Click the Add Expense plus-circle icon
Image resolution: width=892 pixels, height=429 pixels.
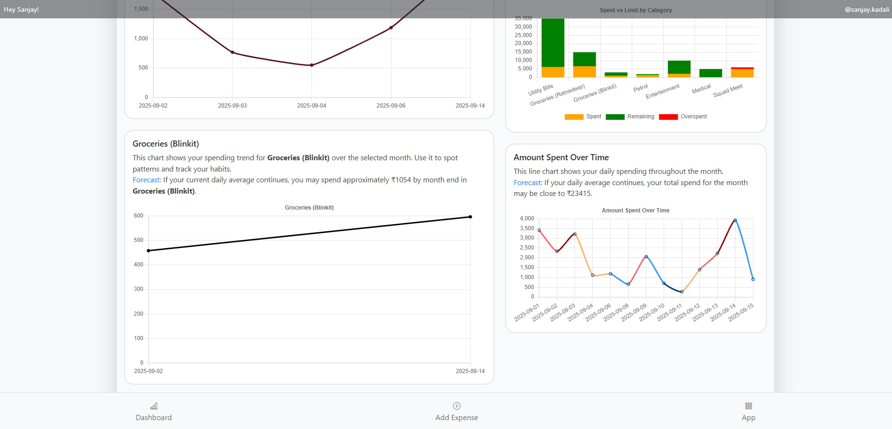point(457,406)
